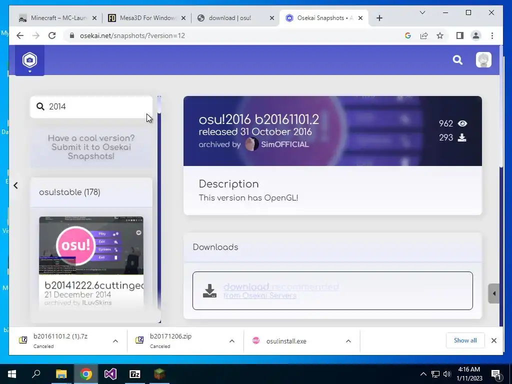Click the Show all downloads button

pos(465,340)
